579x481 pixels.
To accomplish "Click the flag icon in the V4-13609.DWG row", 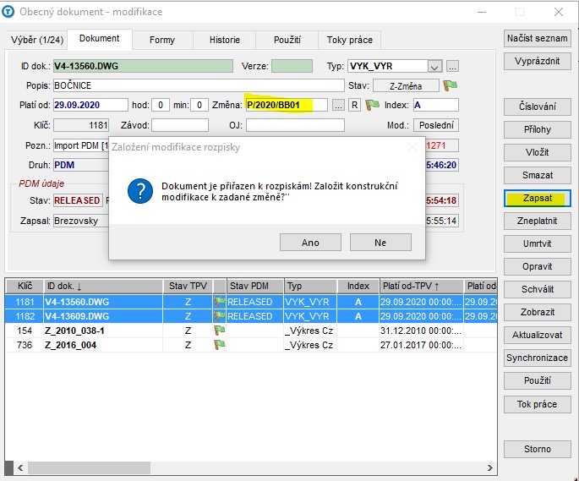I will point(219,316).
